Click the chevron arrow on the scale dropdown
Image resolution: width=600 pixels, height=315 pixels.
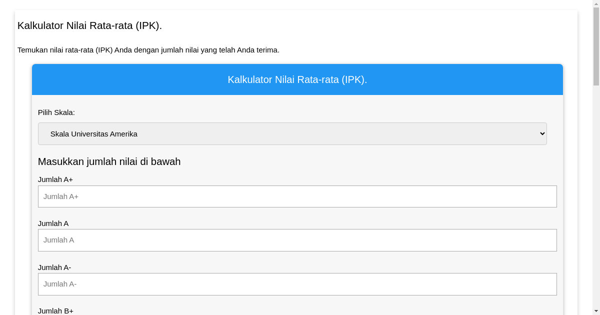(542, 133)
